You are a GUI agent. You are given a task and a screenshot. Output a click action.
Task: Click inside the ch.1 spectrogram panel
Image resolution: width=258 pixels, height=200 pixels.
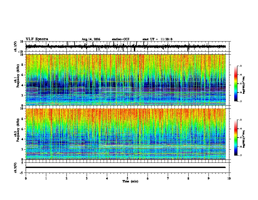point(126,80)
